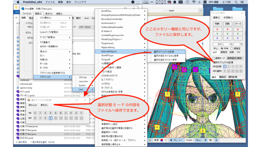Click the 回転 rotate button
The width and height of the screenshot is (261, 147).
coord(227,24)
